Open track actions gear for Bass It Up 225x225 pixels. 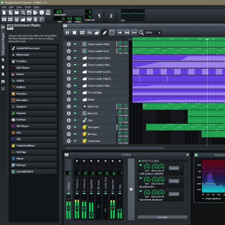tap(69, 107)
